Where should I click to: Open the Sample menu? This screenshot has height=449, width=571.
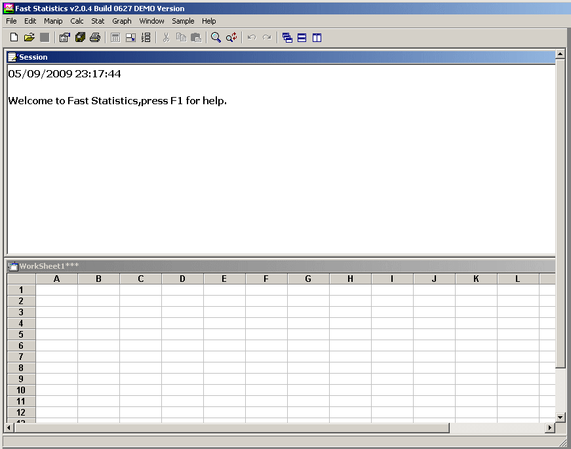tap(183, 21)
